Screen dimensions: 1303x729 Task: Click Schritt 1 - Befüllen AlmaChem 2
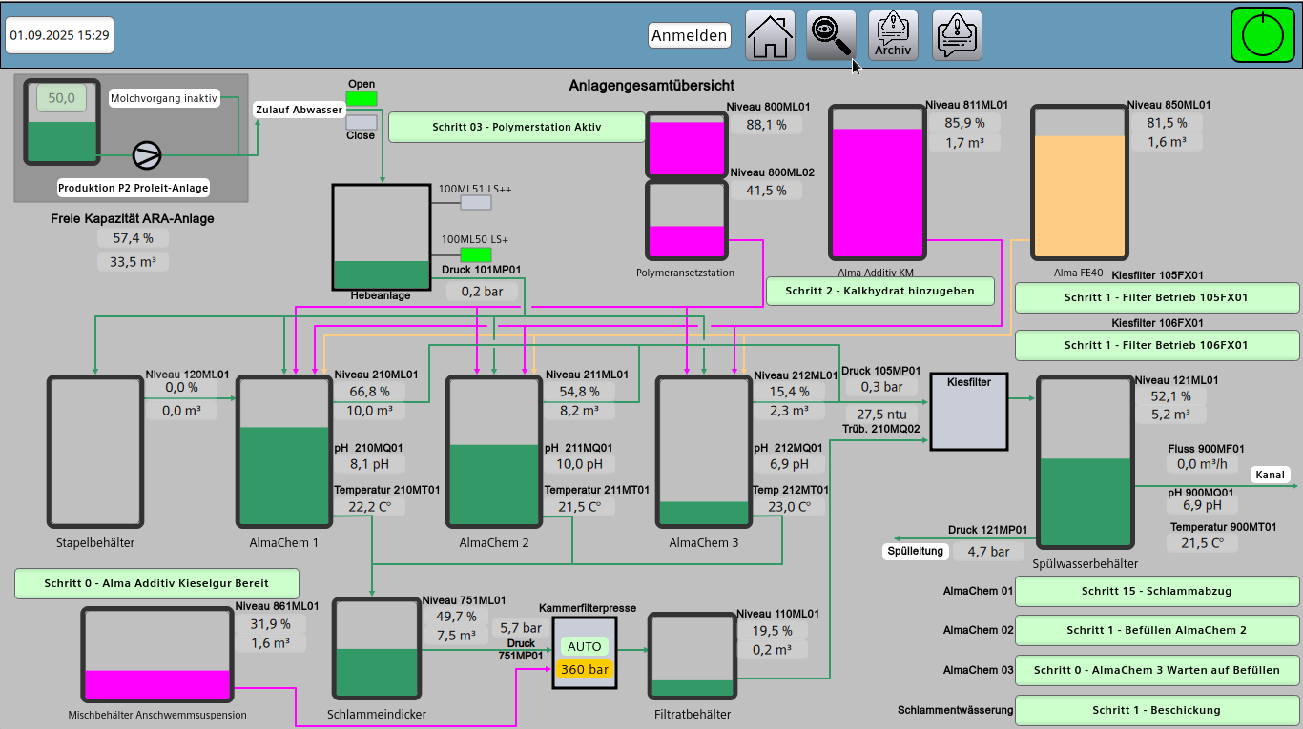[x=1157, y=630]
